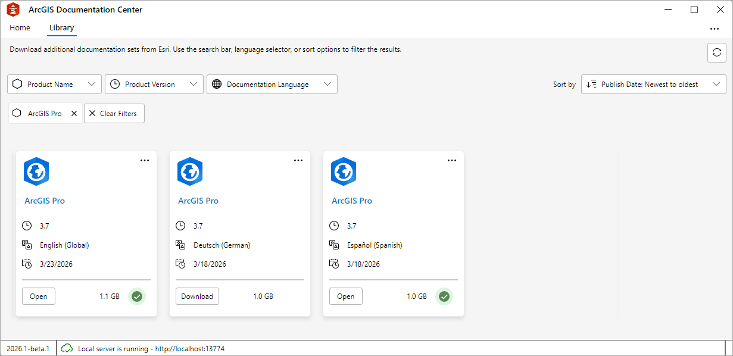Click the version clock icon on Spanish card
This screenshot has height=356, width=733.
[x=333, y=226]
